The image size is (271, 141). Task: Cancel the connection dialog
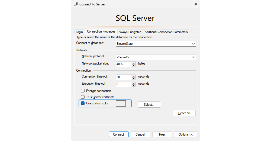click(x=140, y=134)
